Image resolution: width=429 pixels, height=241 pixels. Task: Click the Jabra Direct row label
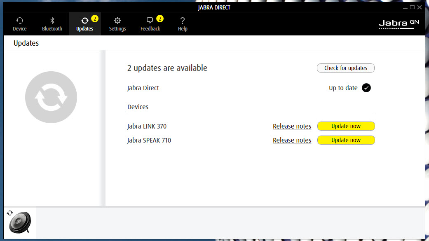(x=143, y=88)
